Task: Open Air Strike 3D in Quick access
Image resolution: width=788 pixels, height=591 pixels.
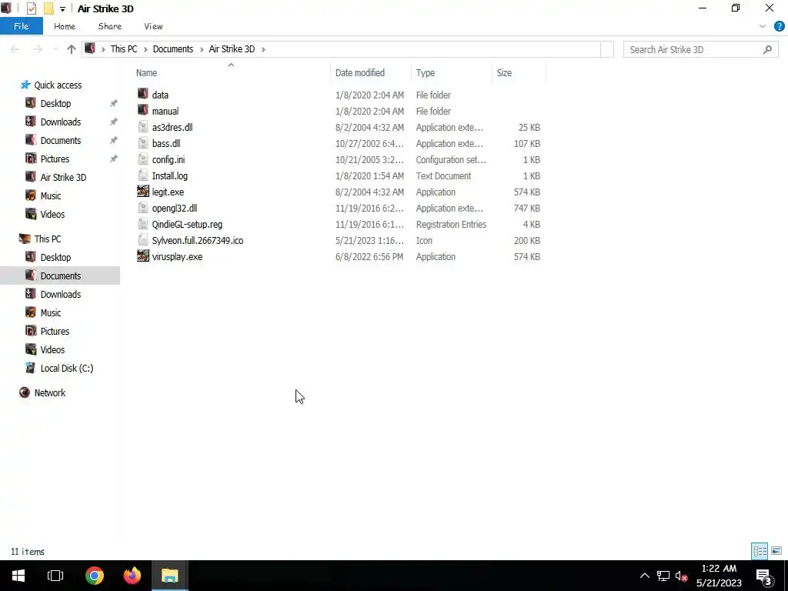Action: pyautogui.click(x=63, y=177)
